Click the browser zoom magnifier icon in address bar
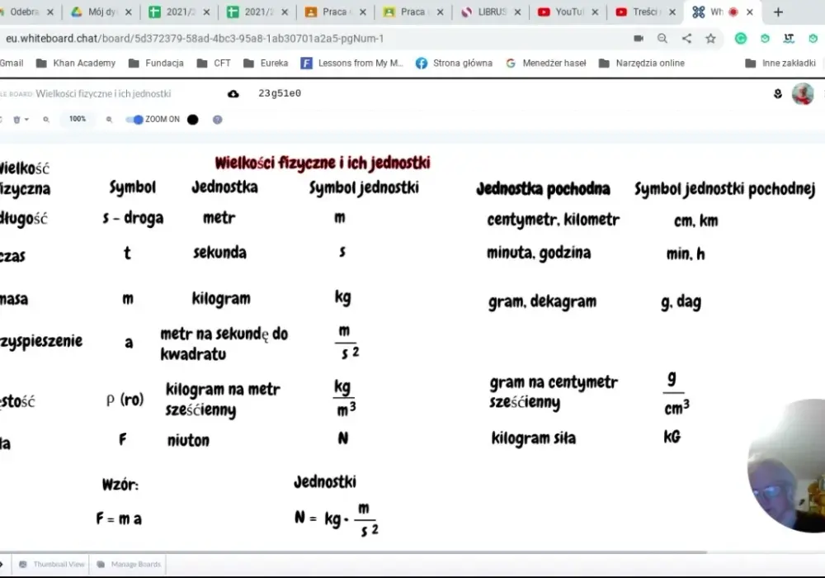Viewport: 825px width, 578px height. [662, 39]
